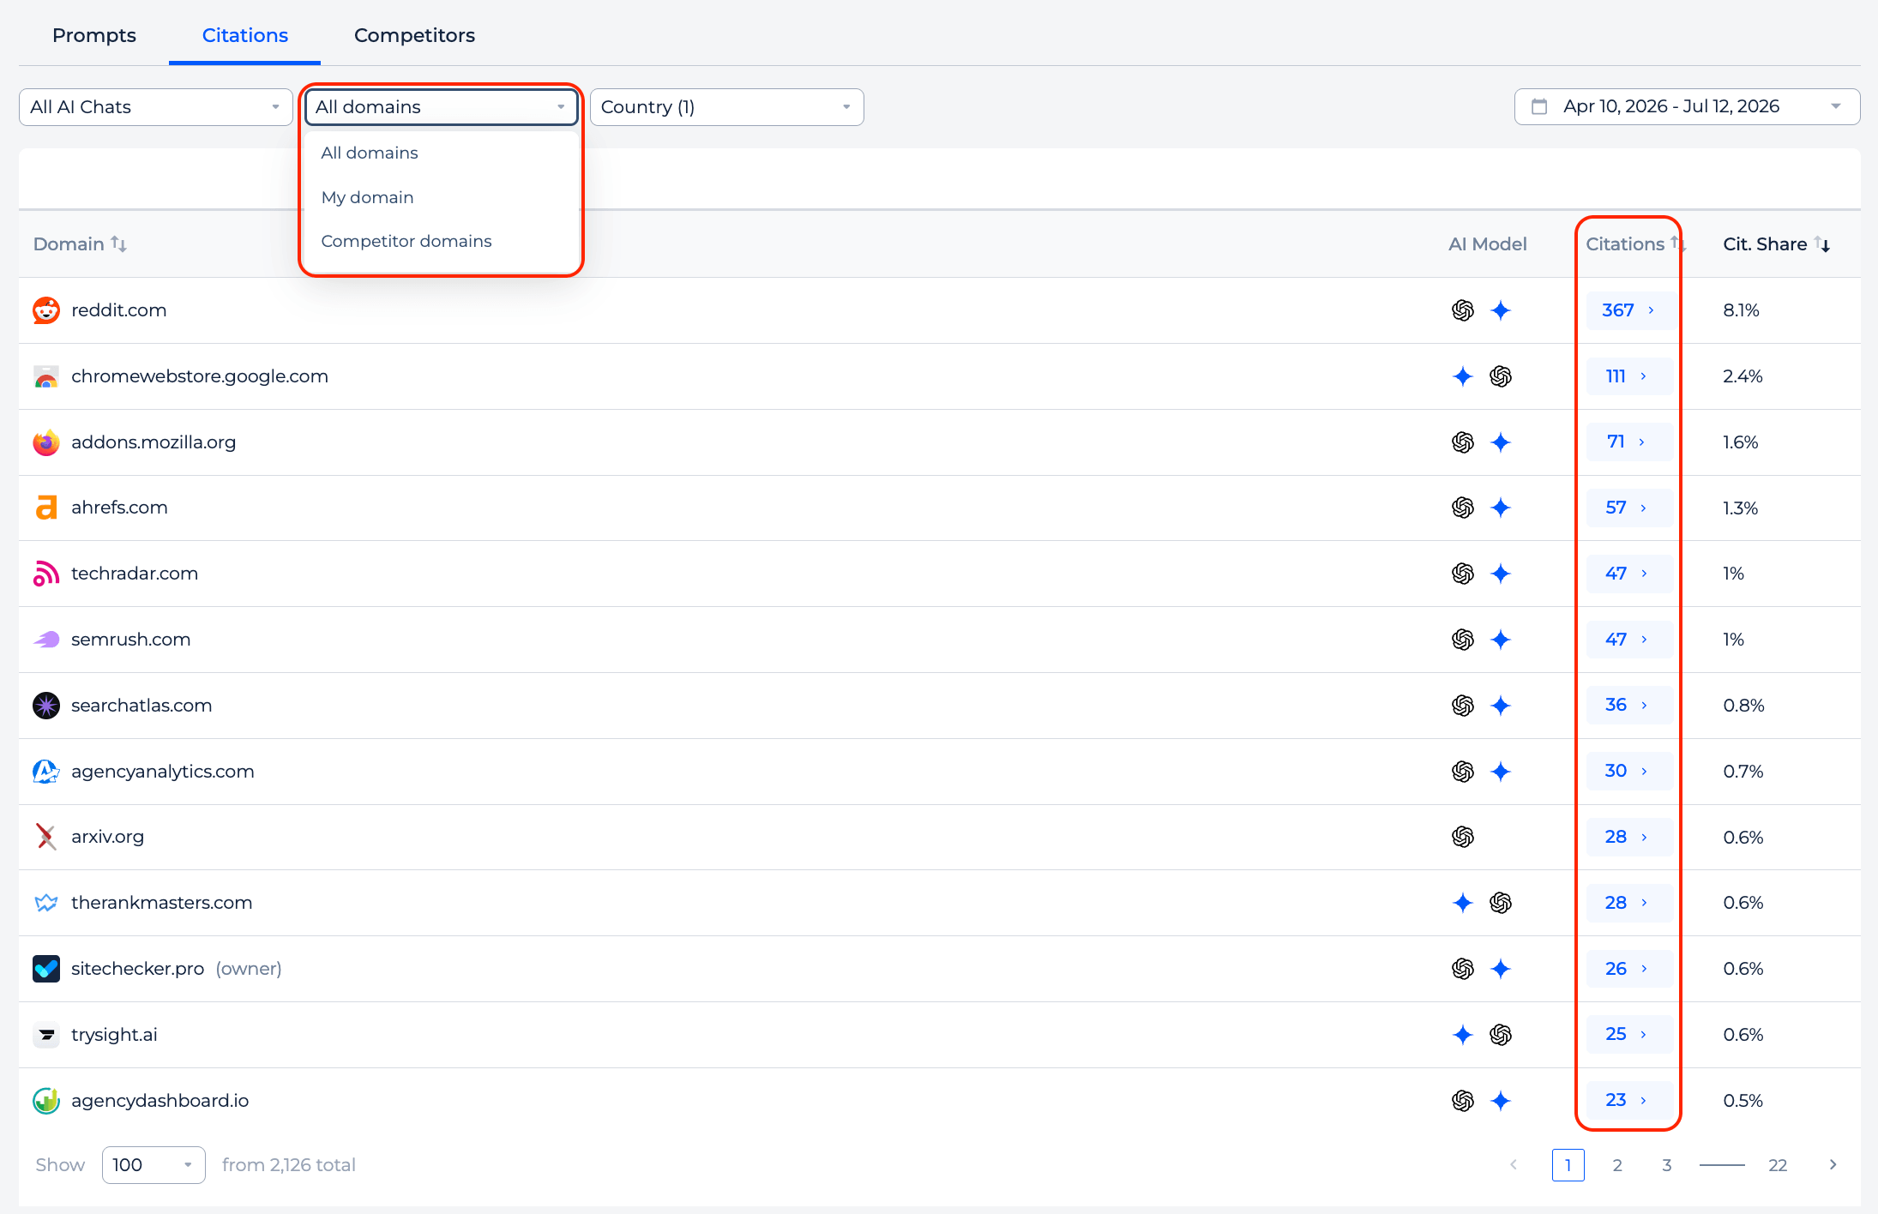Open the 36 citations for searchatlas.com
This screenshot has width=1878, height=1214.
(1628, 705)
